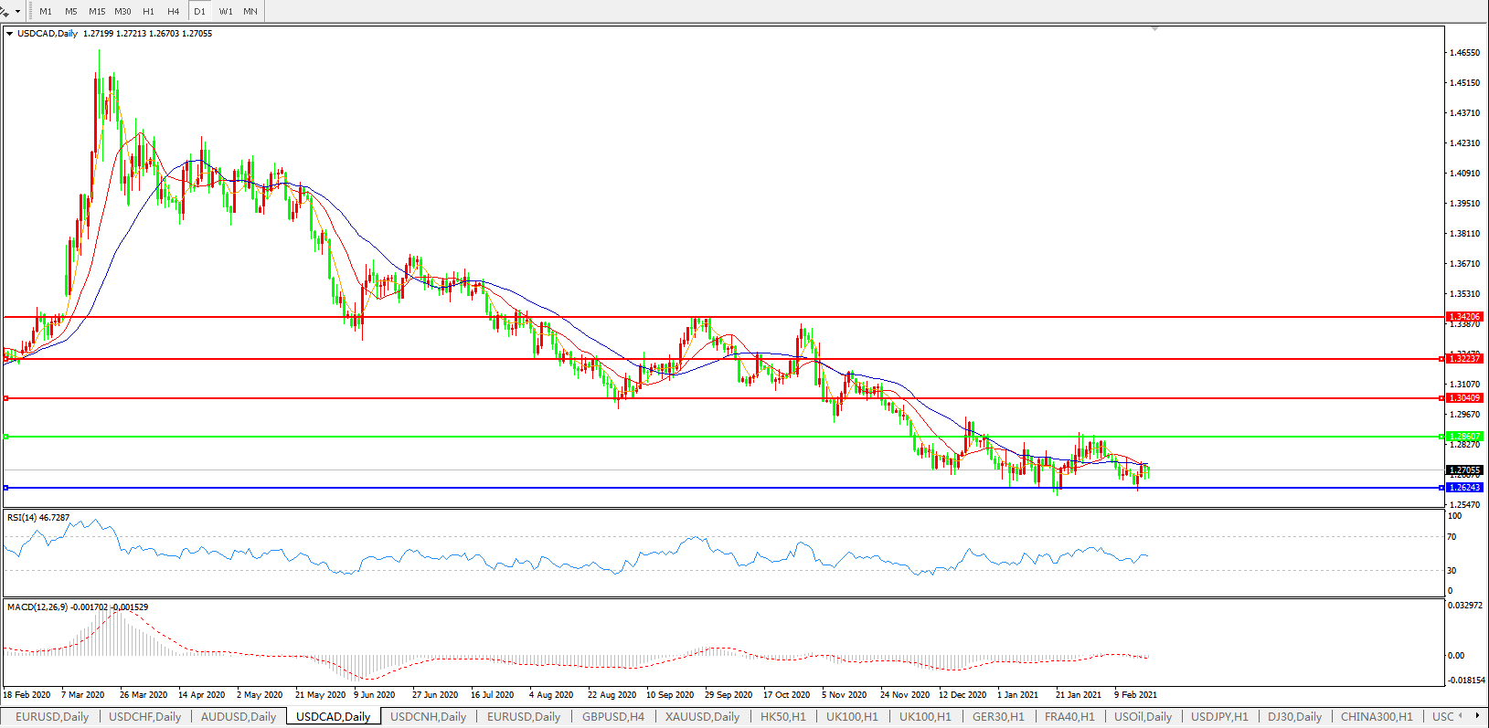Choose the M15 timeframe button
Image resolution: width=1489 pixels, height=728 pixels.
click(x=97, y=12)
